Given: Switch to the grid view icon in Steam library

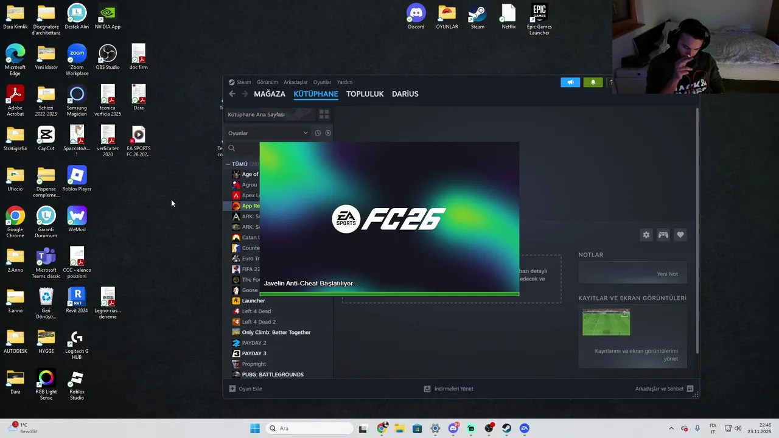Looking at the screenshot, I should pos(324,114).
